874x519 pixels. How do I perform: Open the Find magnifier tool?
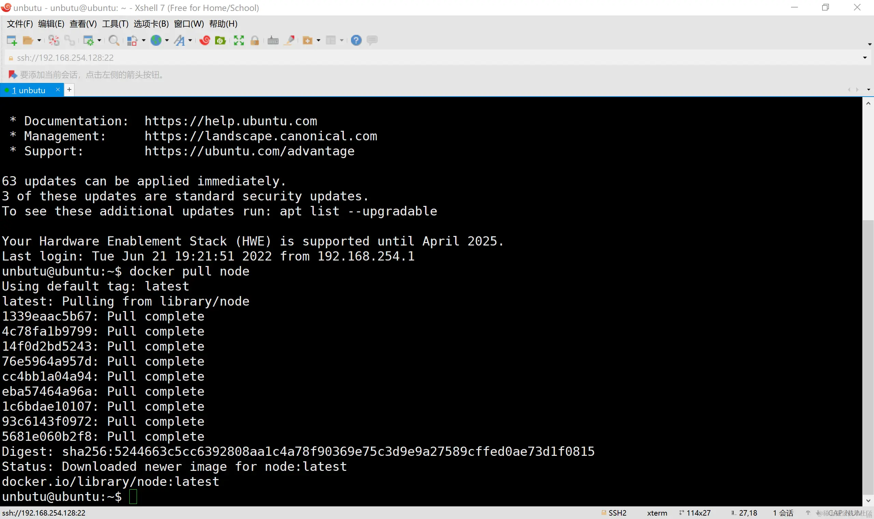click(114, 41)
